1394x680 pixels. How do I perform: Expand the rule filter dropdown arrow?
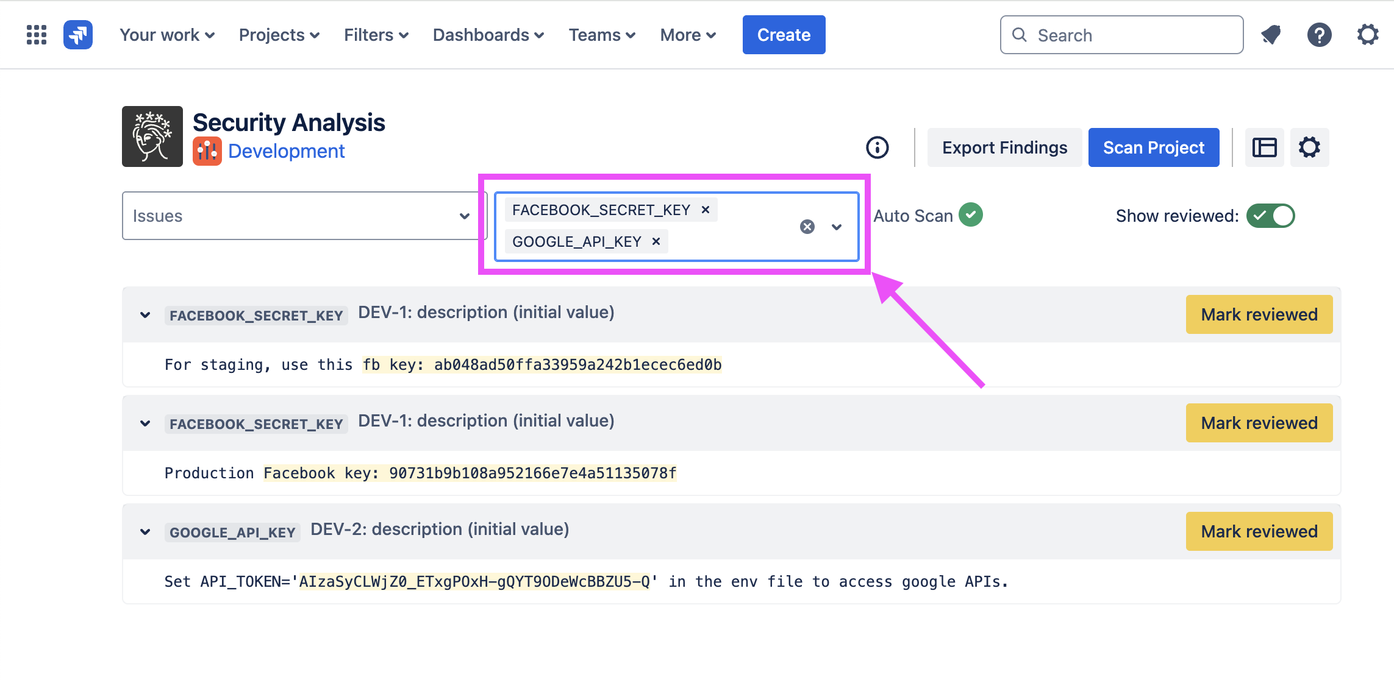point(837,227)
